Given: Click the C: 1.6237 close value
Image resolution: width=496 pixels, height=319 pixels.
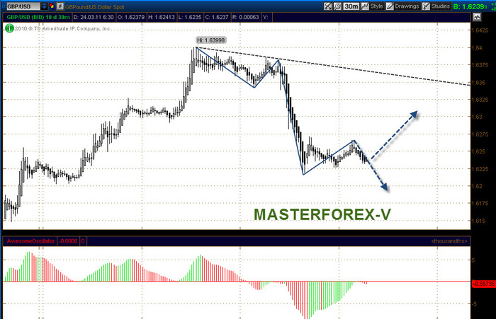Looking at the screenshot, I should [x=217, y=17].
